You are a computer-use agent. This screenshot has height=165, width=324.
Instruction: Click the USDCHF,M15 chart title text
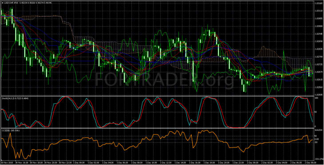12,3
